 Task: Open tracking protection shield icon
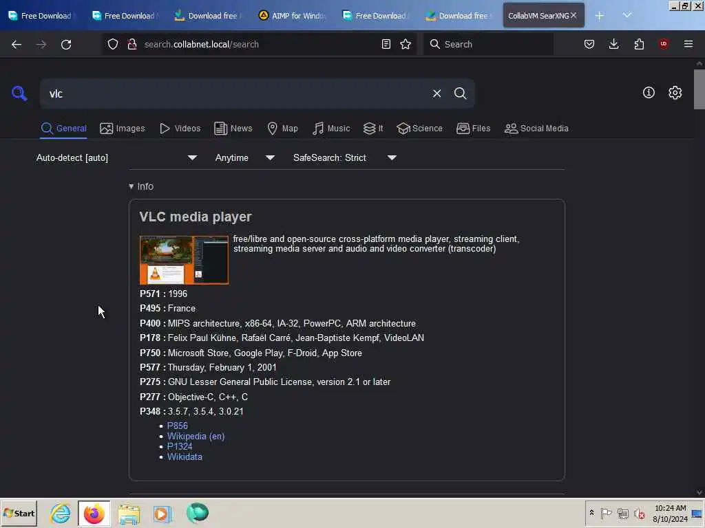[x=113, y=44]
